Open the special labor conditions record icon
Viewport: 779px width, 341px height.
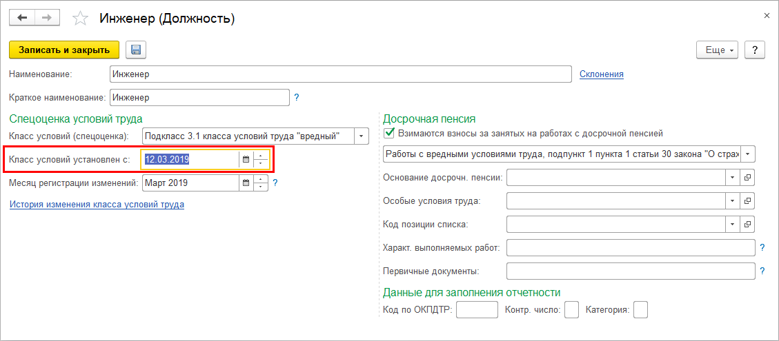(x=747, y=201)
